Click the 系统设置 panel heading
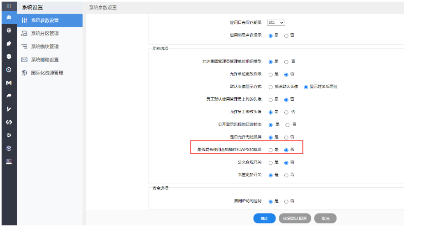 coord(32,7)
